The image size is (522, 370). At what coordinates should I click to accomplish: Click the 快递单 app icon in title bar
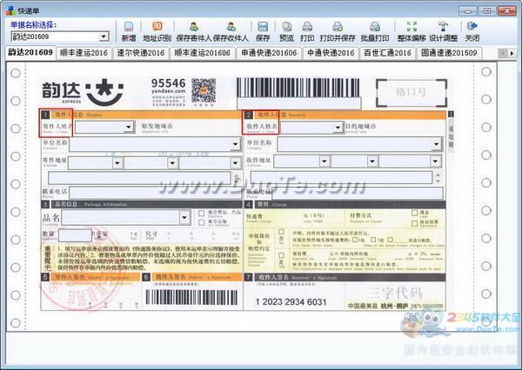(x=10, y=10)
